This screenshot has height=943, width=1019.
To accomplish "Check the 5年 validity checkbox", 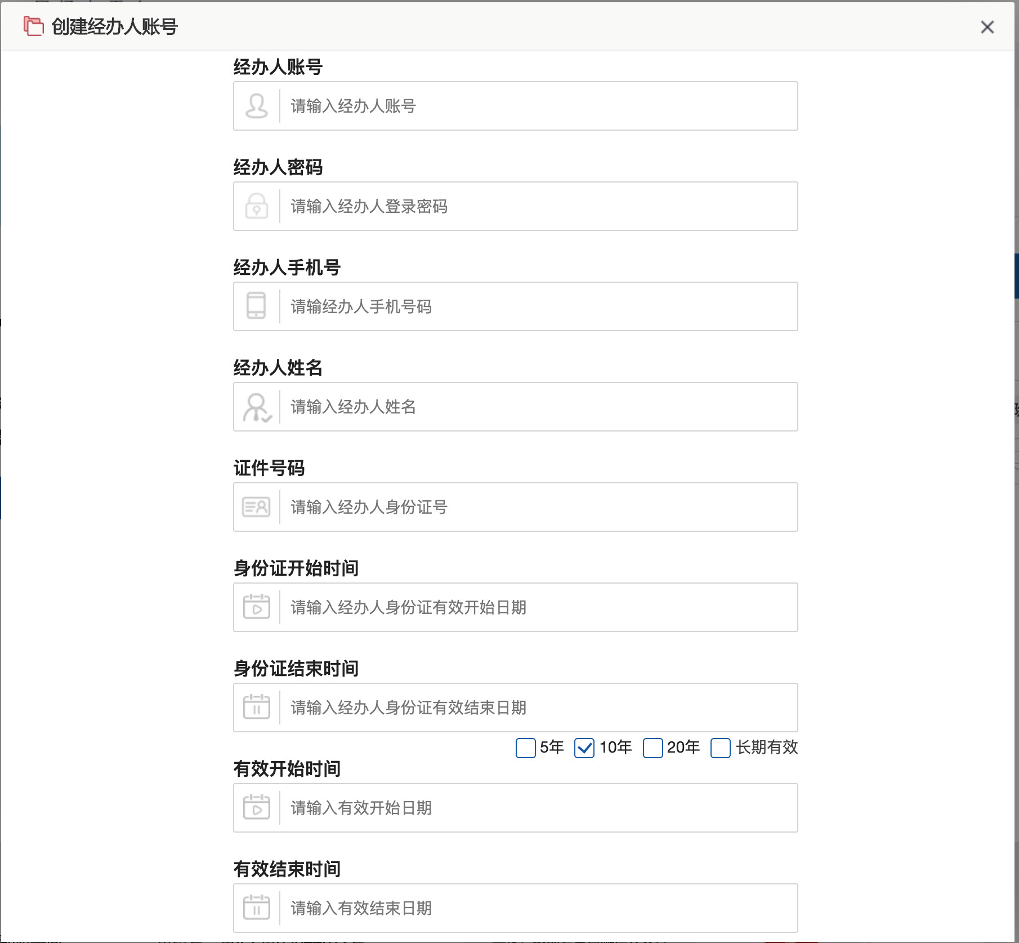I will [x=526, y=748].
